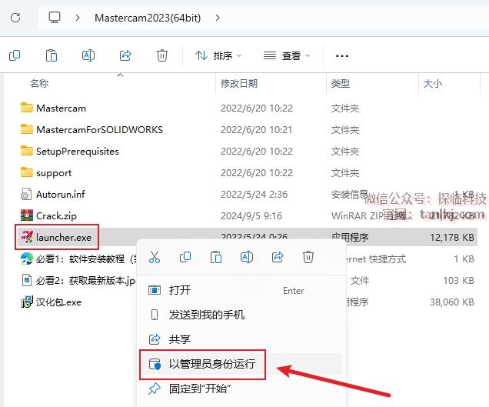Click the context menu Delete icon
This screenshot has width=489, height=407.
pyautogui.click(x=308, y=258)
